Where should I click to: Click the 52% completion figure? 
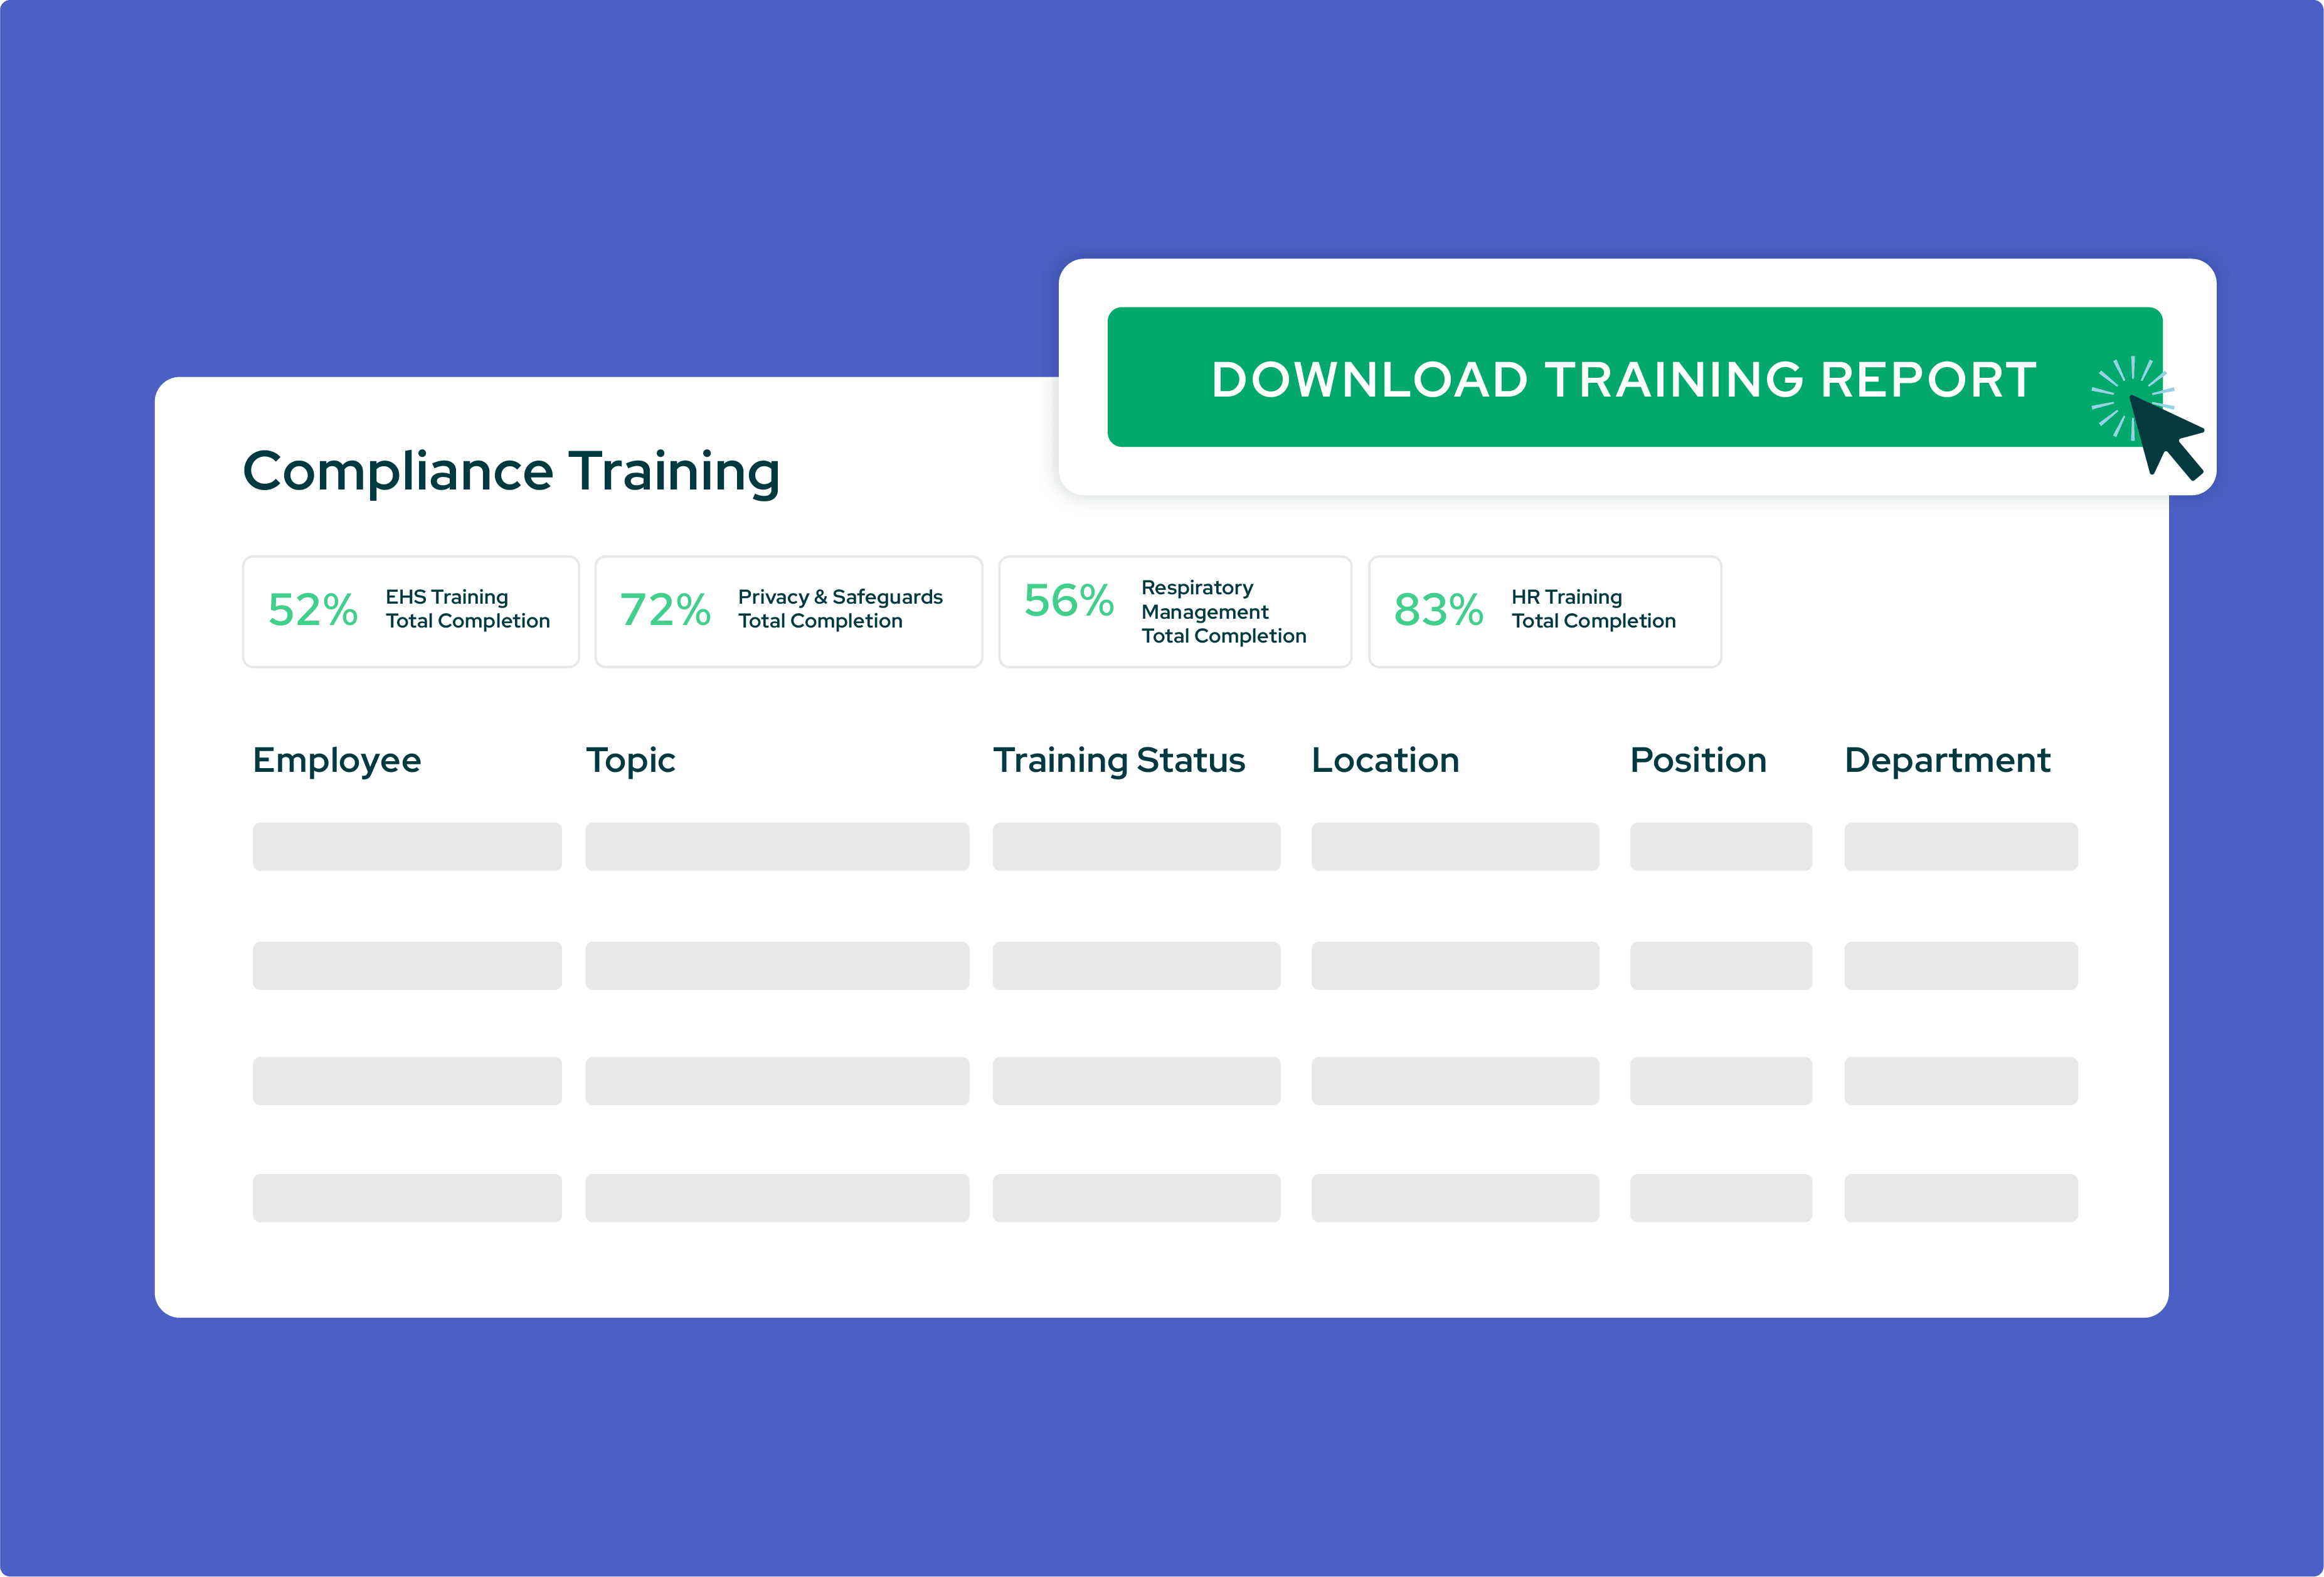tap(313, 609)
